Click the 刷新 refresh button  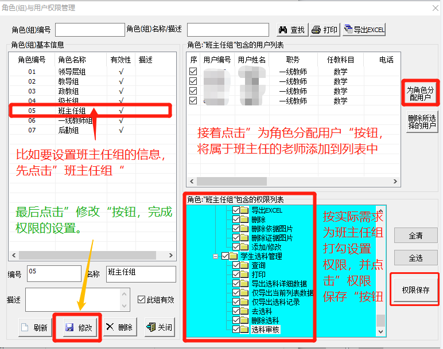coord(35,327)
